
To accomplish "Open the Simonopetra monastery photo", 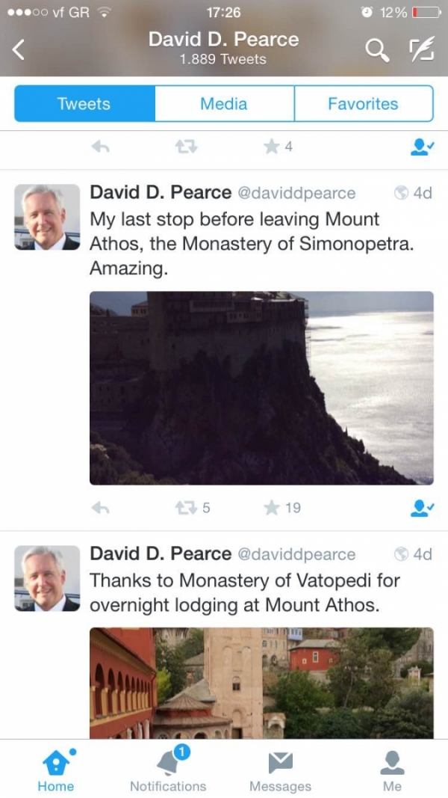I will [261, 387].
